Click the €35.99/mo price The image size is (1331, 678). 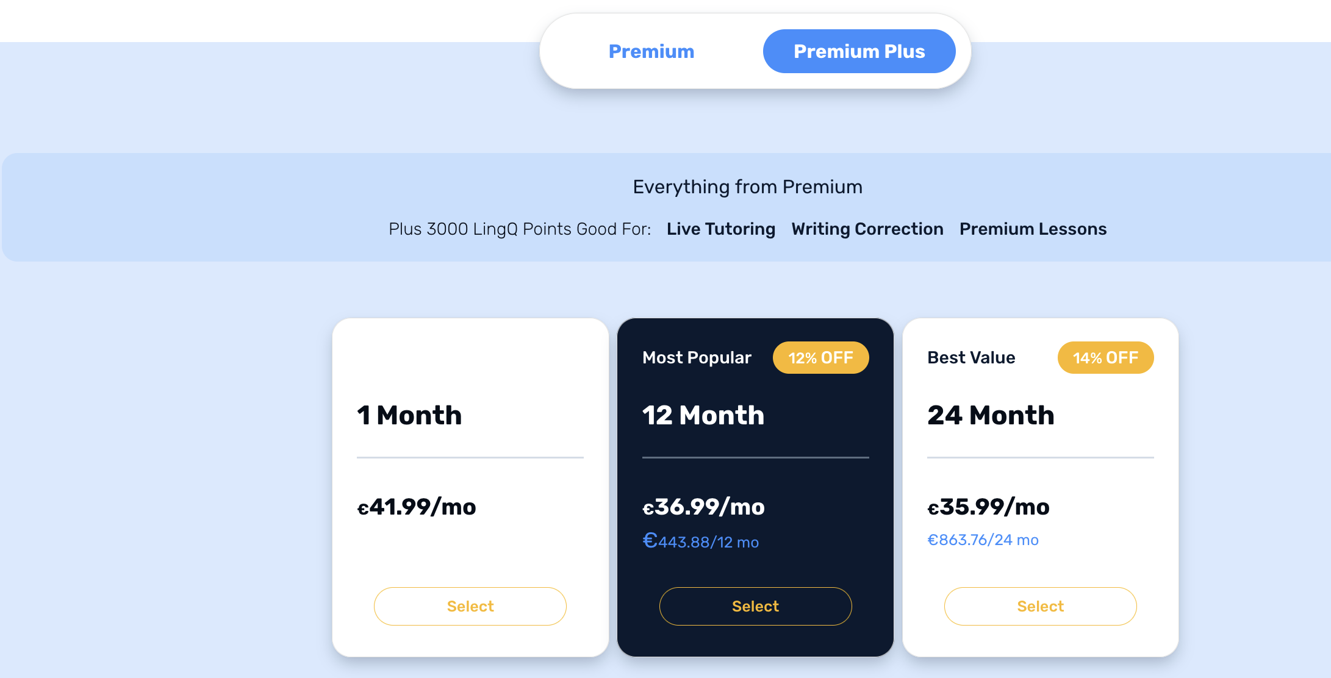988,507
